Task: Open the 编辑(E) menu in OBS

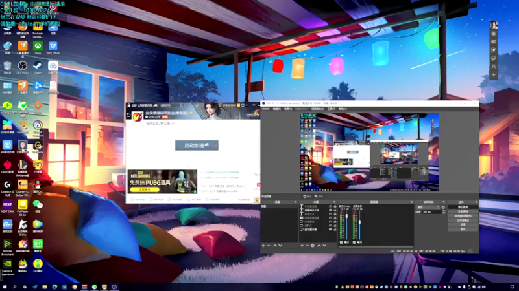Action: coord(277,109)
